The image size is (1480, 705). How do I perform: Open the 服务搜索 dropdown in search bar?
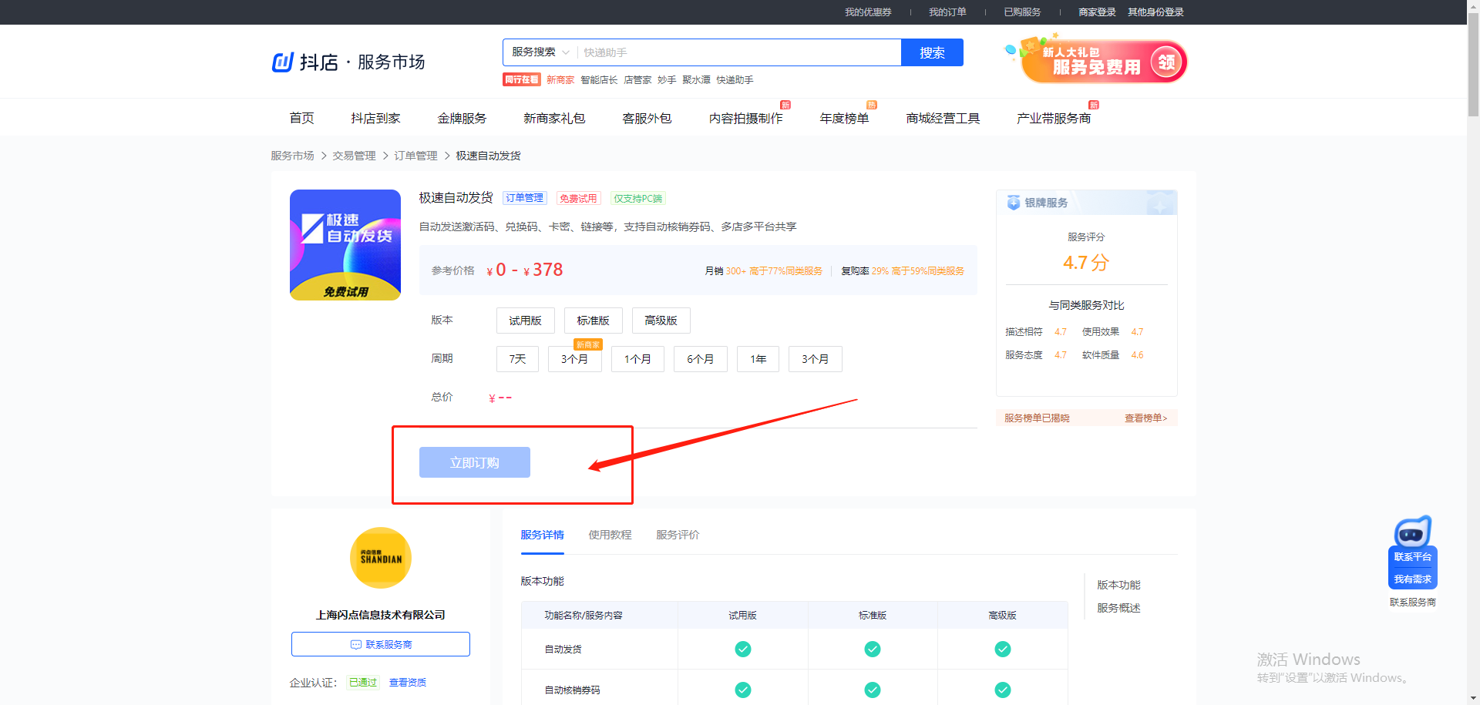click(x=540, y=52)
